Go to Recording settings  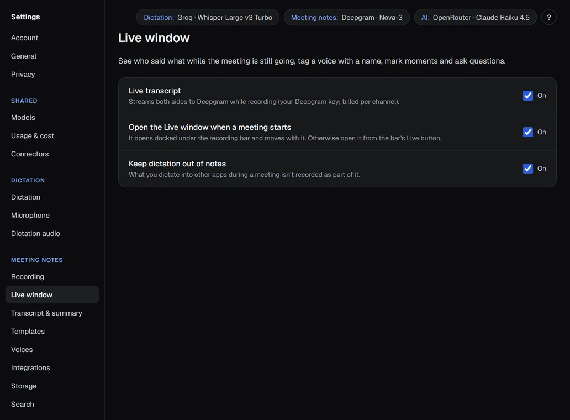point(52,277)
